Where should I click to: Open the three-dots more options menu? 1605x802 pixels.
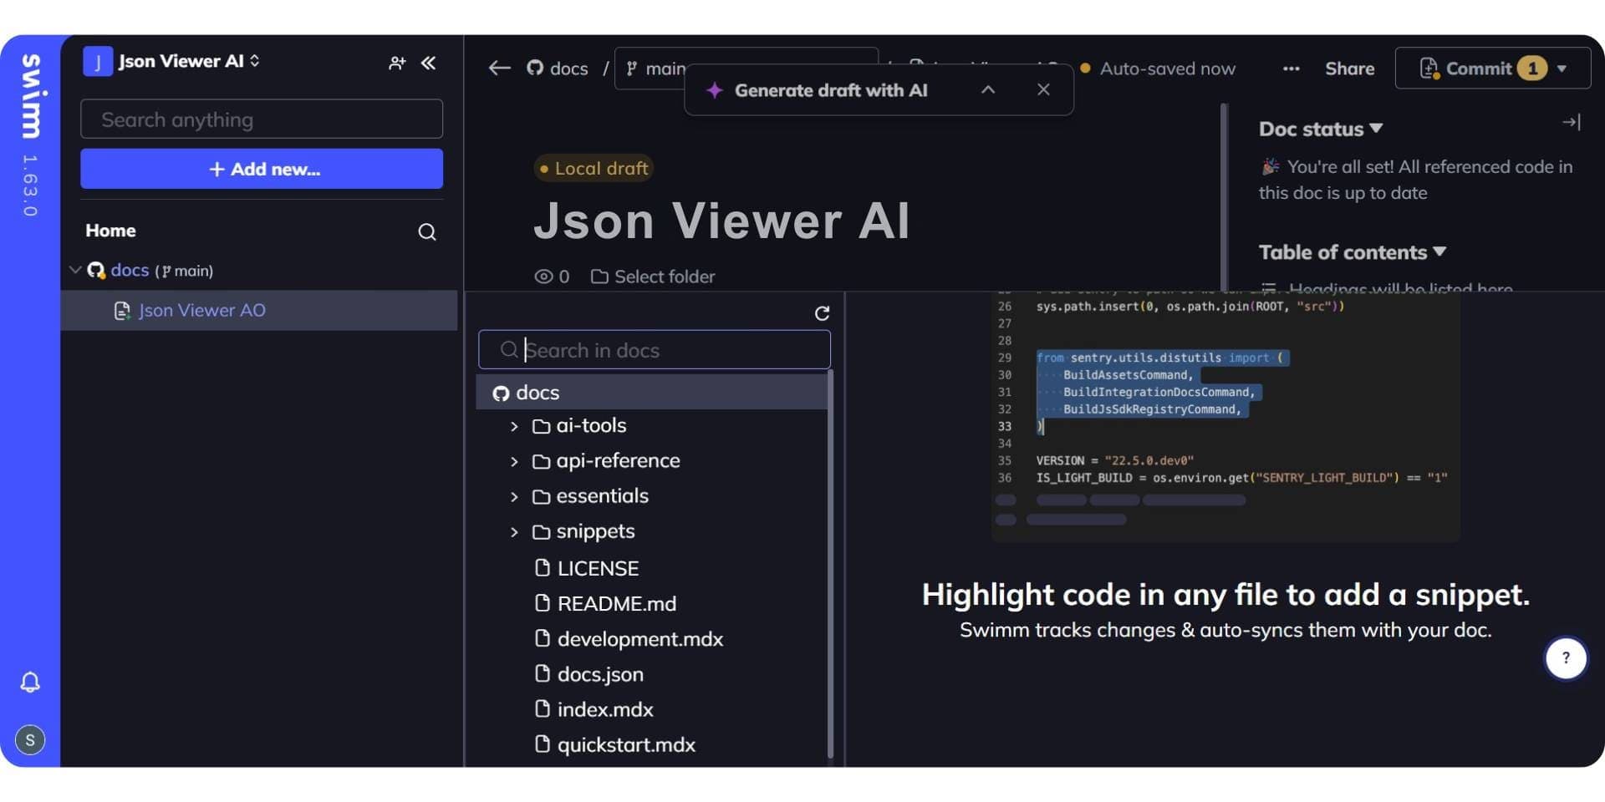(x=1291, y=69)
